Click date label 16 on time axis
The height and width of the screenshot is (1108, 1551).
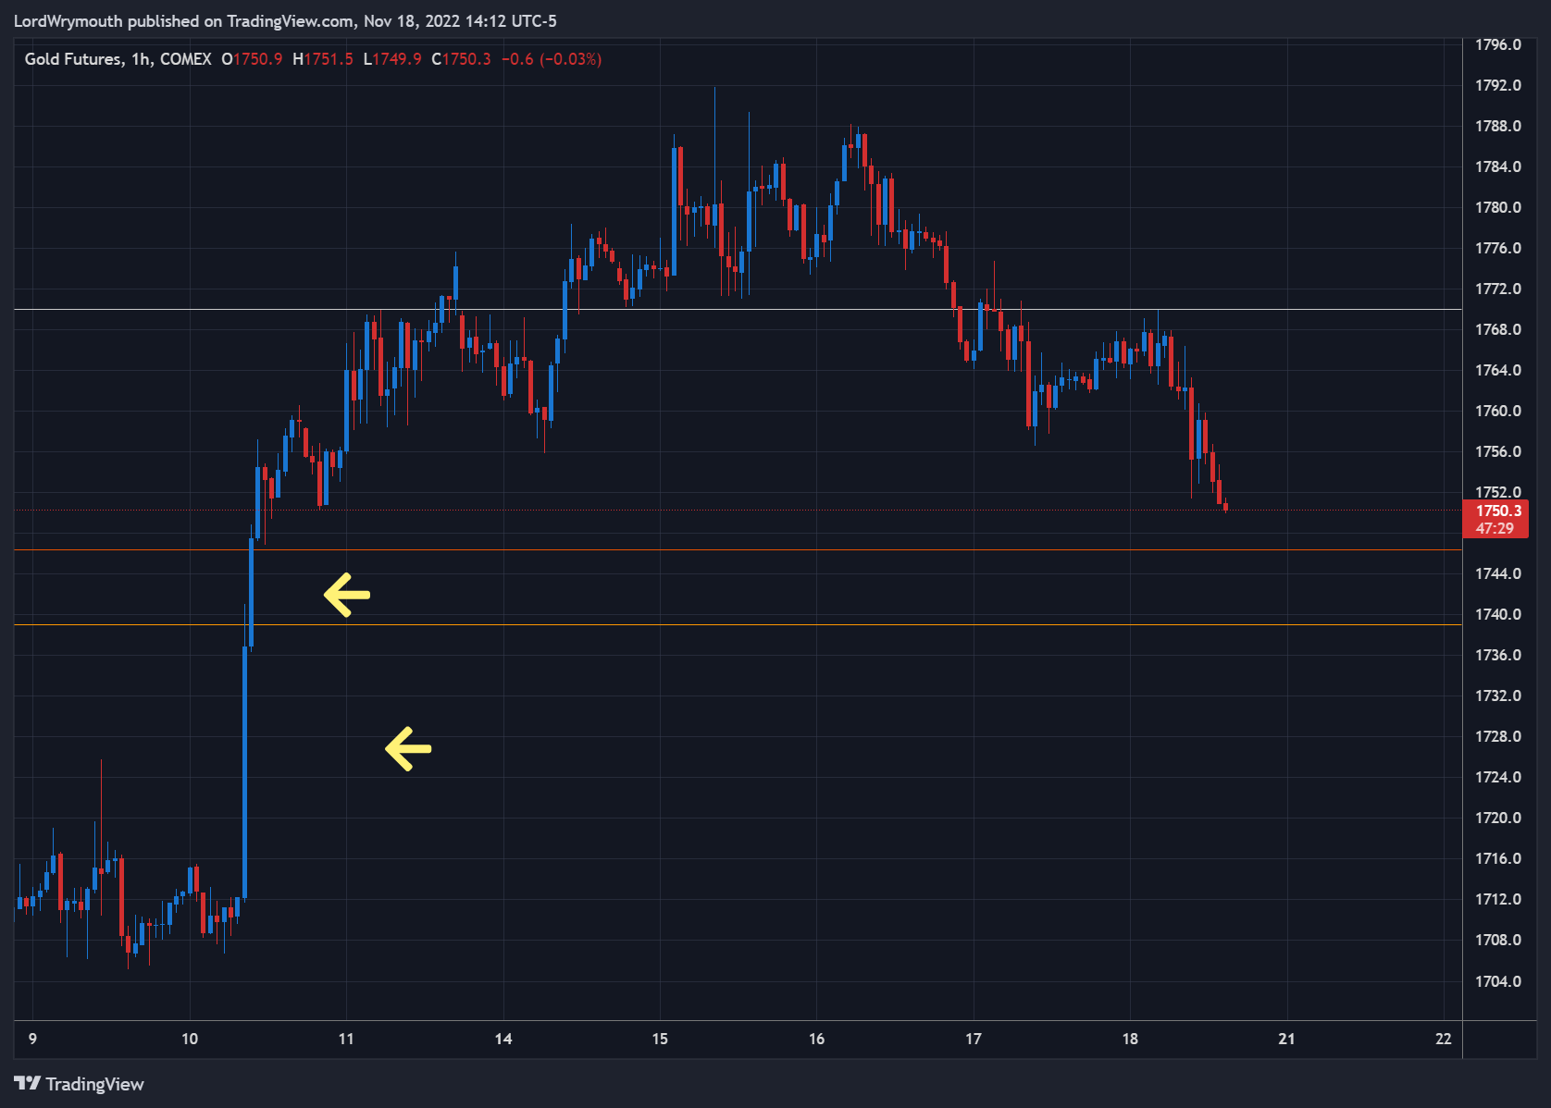coord(816,1039)
